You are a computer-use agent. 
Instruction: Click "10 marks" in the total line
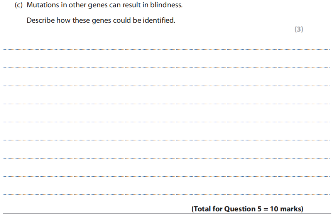pos(286,209)
